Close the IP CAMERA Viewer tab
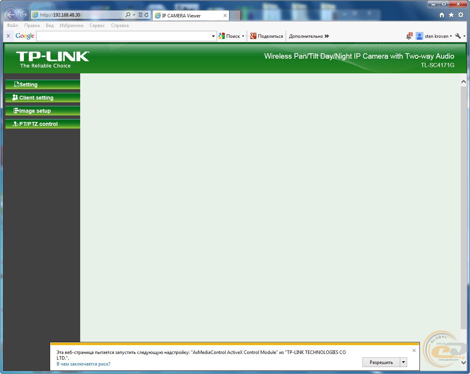Image resolution: width=470 pixels, height=374 pixels. (x=225, y=16)
